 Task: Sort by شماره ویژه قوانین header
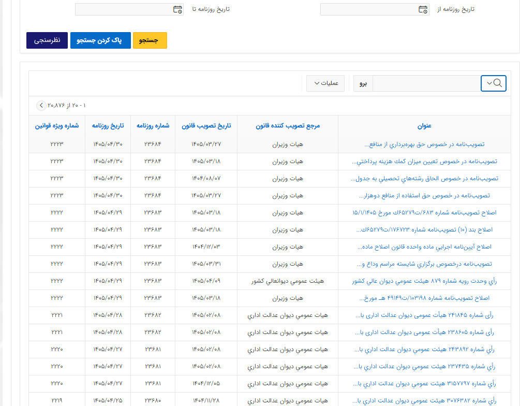(x=57, y=126)
